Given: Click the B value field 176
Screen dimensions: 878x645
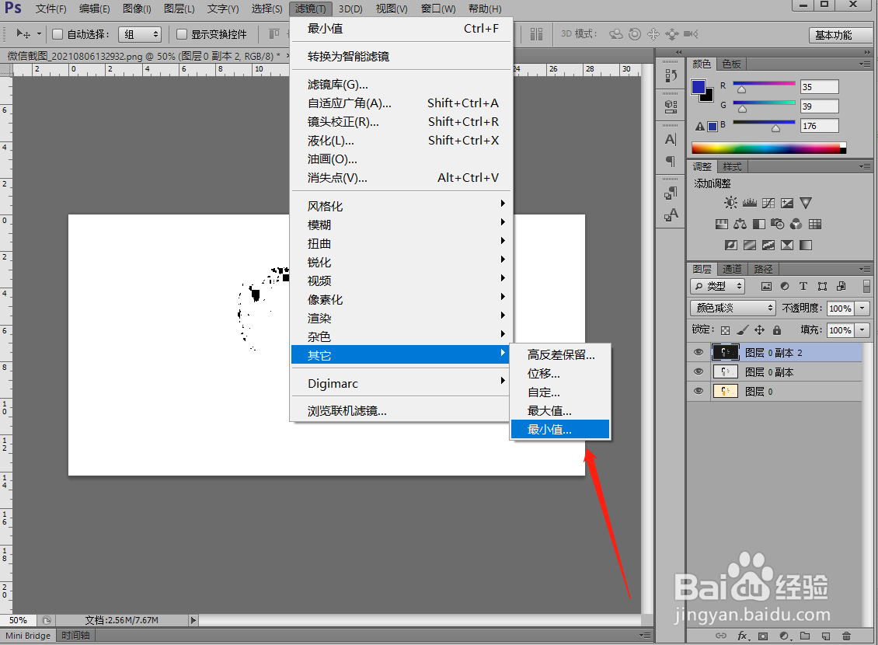Looking at the screenshot, I should pyautogui.click(x=819, y=125).
